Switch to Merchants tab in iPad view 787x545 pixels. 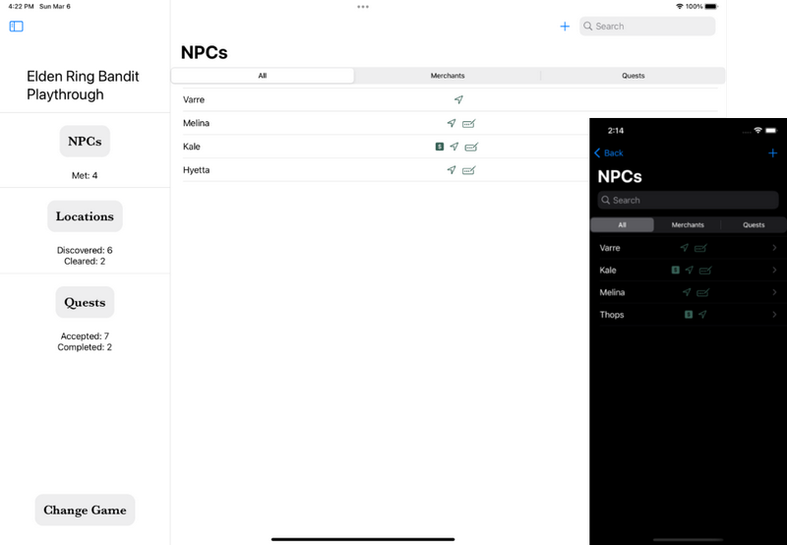448,76
